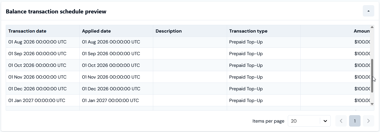Click the Transaction type column header
The width and height of the screenshot is (380, 132).
tap(264, 31)
